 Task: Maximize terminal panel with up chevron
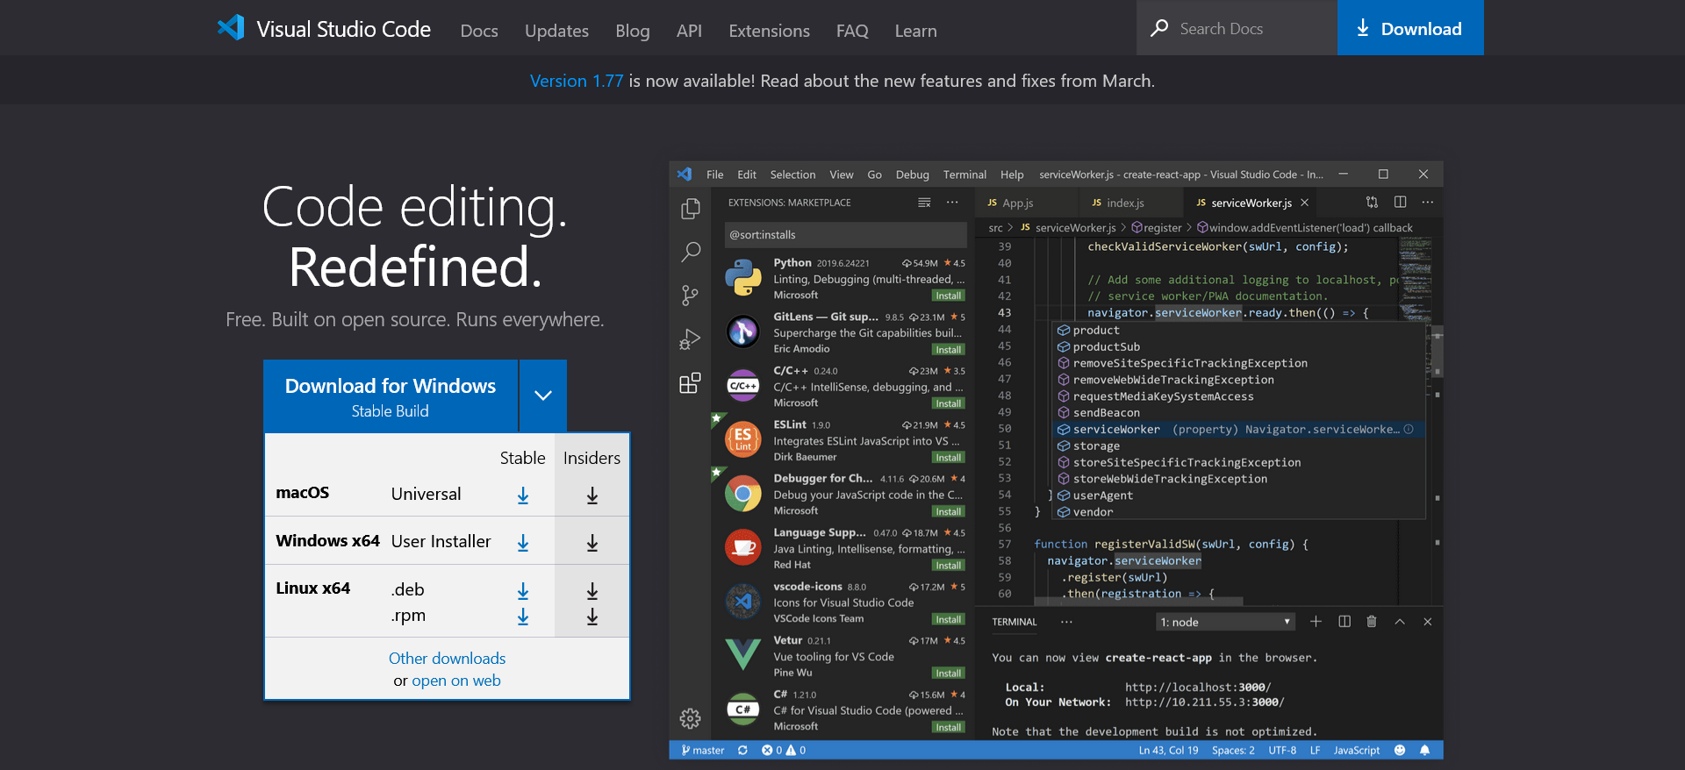tap(1400, 622)
